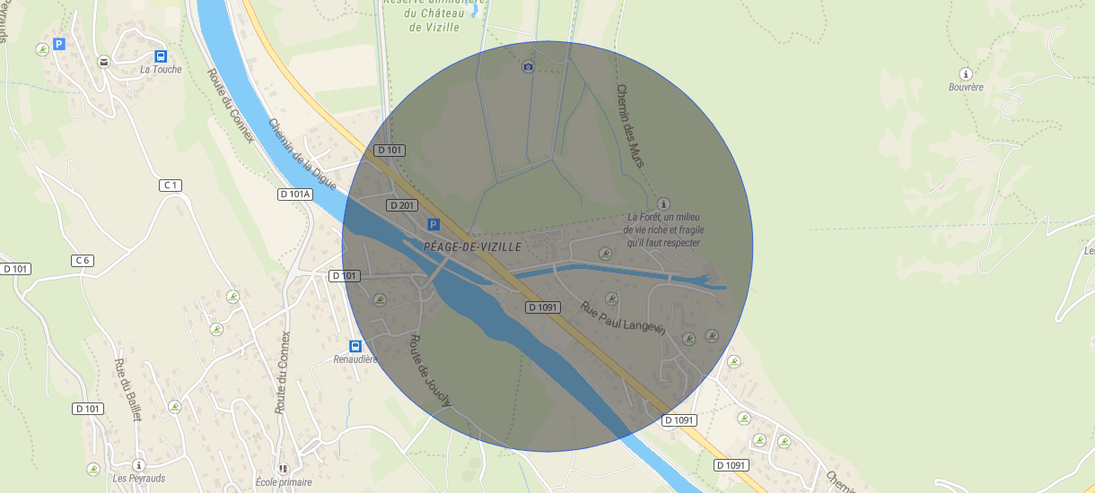This screenshot has width=1095, height=493.
Task: Click the PÉAGE-DE-VIZILLE town label
Action: [472, 246]
